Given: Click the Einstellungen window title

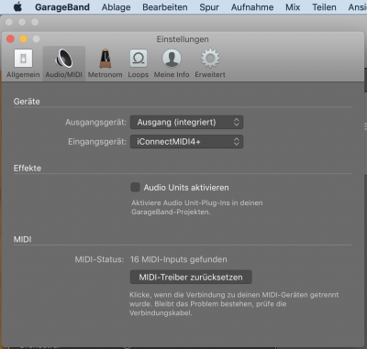Looking at the screenshot, I should coord(183,39).
